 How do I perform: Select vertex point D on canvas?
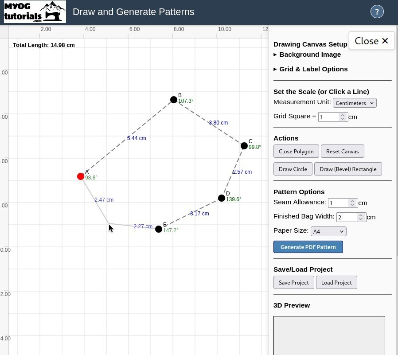pyautogui.click(x=222, y=198)
